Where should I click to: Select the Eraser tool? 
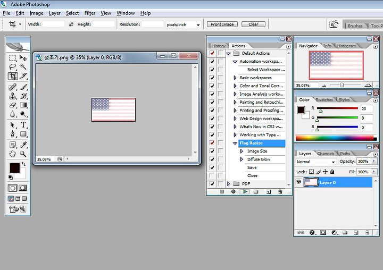[x=12, y=105]
